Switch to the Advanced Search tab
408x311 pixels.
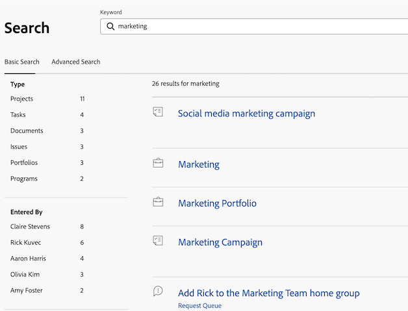(76, 62)
